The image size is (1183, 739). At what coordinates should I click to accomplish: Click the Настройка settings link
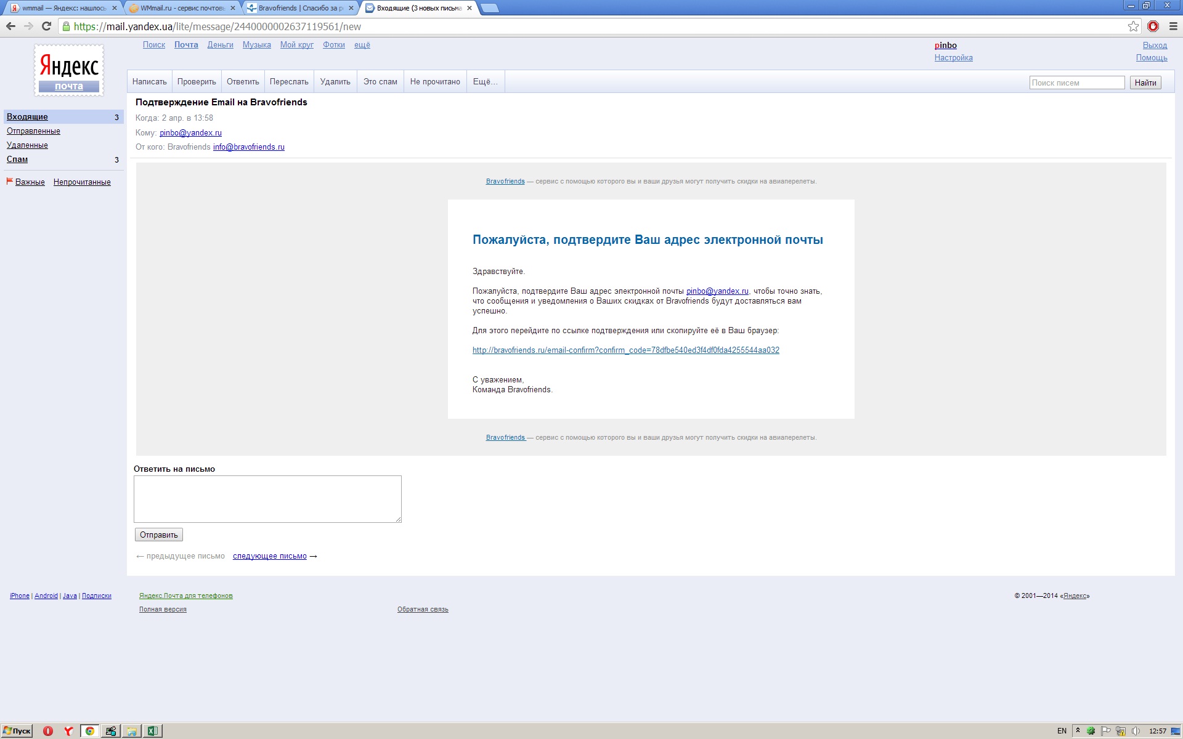[953, 57]
